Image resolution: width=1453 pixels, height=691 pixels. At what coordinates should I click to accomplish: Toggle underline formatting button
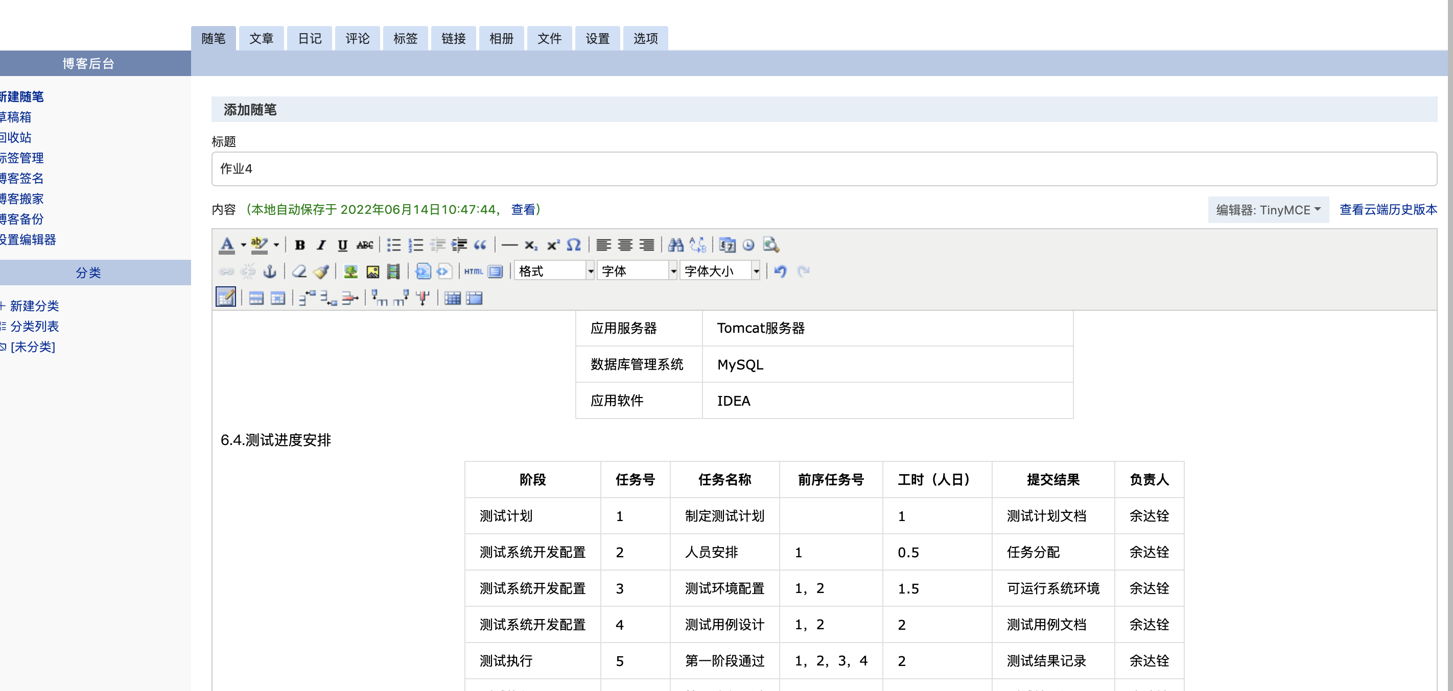click(x=342, y=244)
